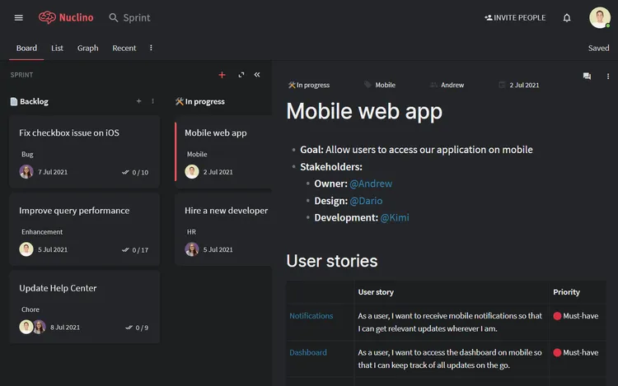Click the Chore tag label

30,309
